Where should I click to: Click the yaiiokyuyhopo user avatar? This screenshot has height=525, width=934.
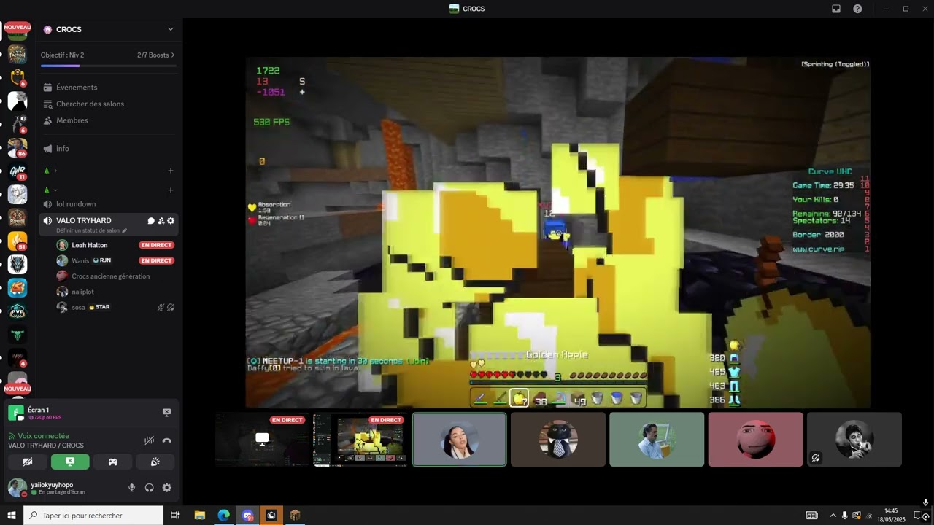click(x=16, y=487)
